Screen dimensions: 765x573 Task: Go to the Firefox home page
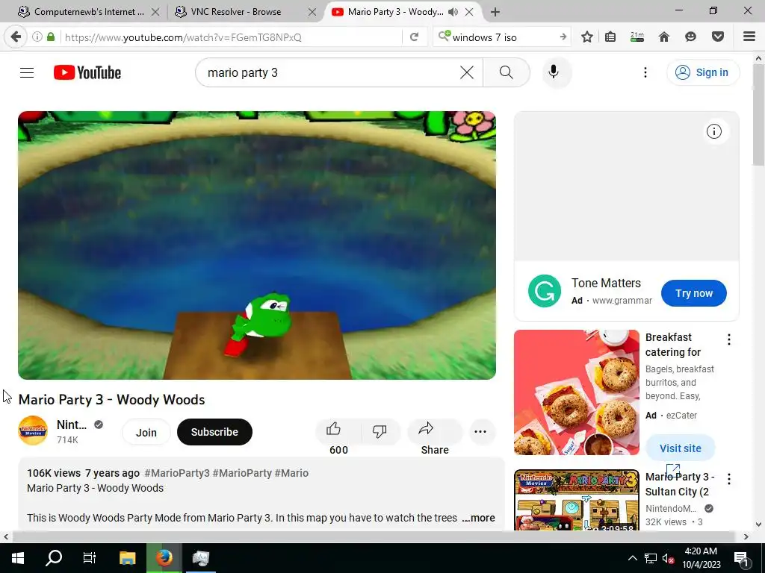pyautogui.click(x=664, y=37)
